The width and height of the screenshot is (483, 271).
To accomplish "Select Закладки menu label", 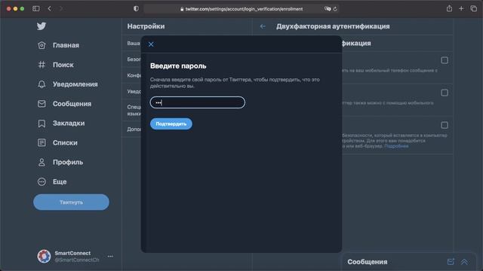I will 69,123.
